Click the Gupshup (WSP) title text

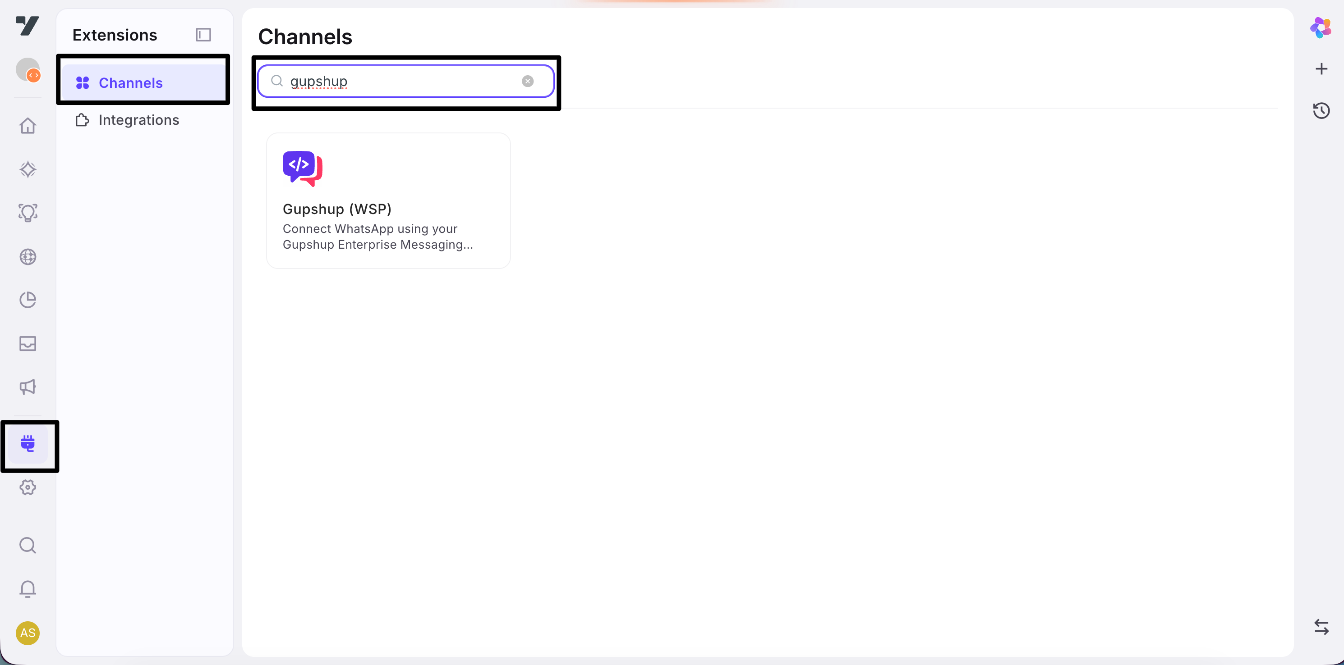337,209
